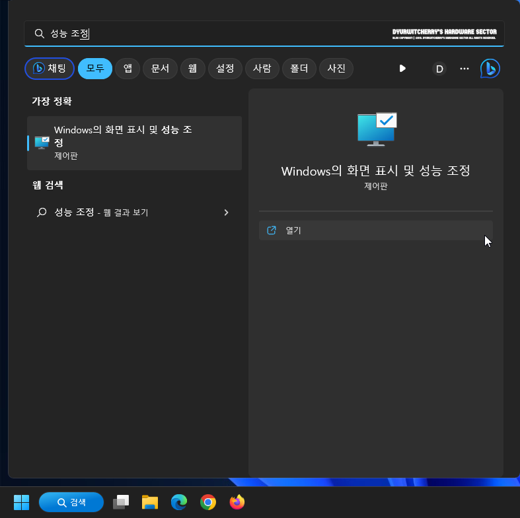Show more filters with the play arrow
The height and width of the screenshot is (518, 520).
pos(402,69)
